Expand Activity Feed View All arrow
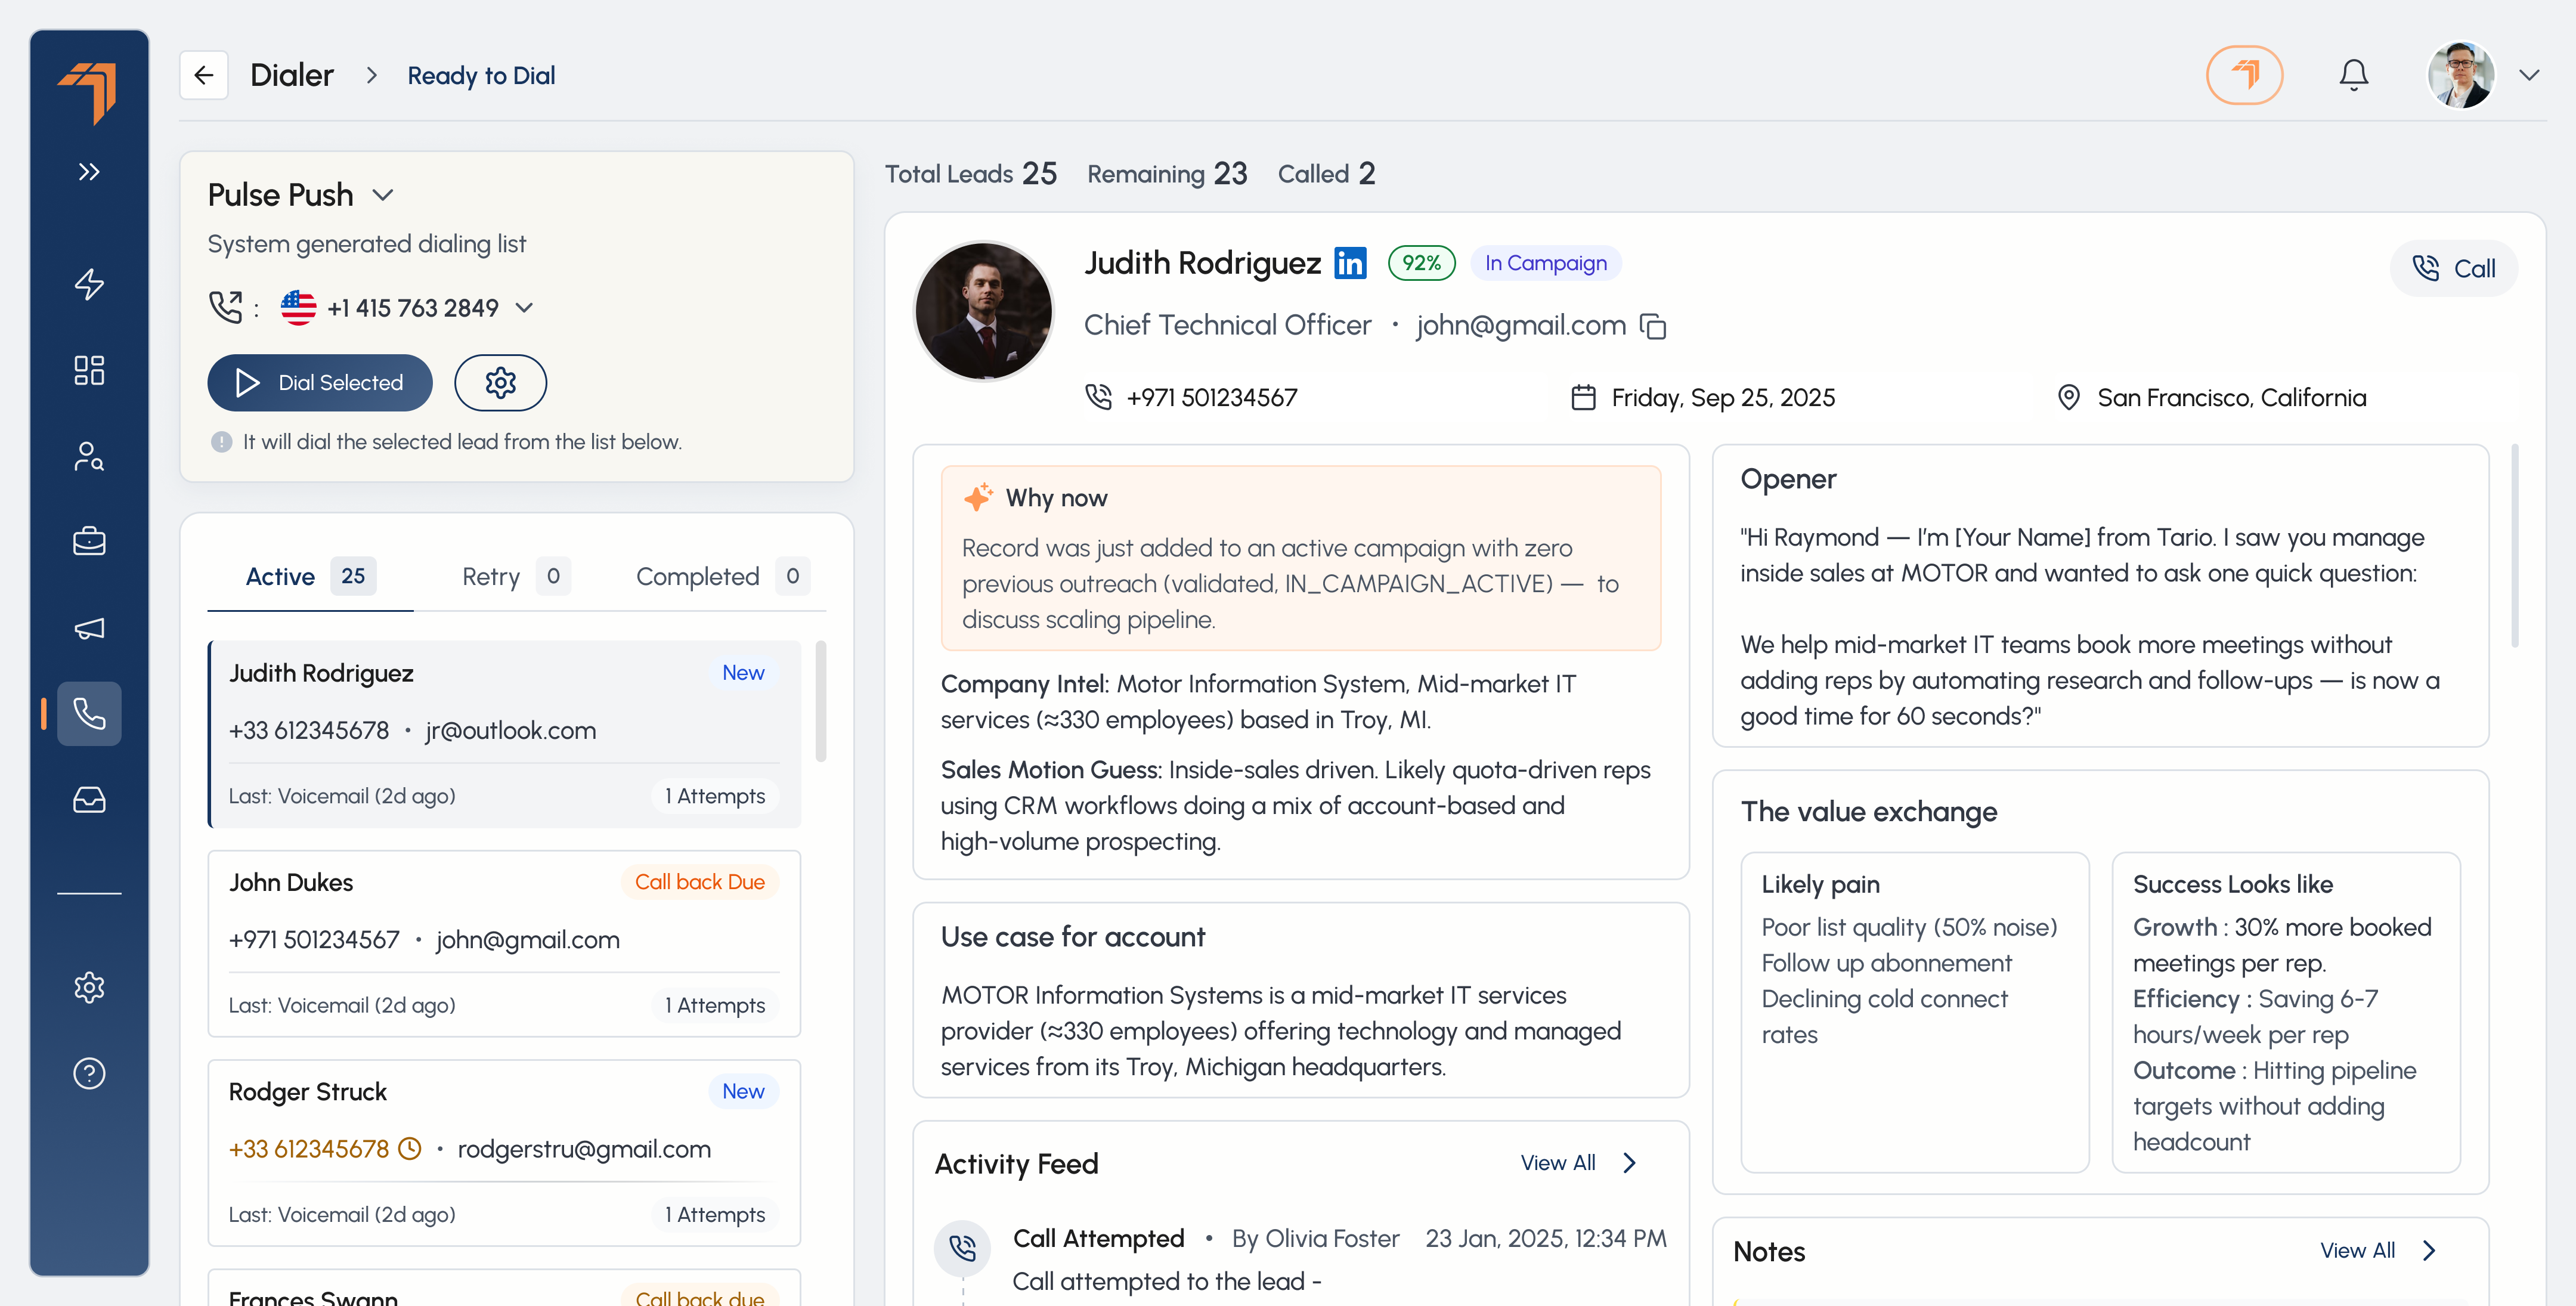Screen dimensions: 2576x1306 click(1630, 1163)
